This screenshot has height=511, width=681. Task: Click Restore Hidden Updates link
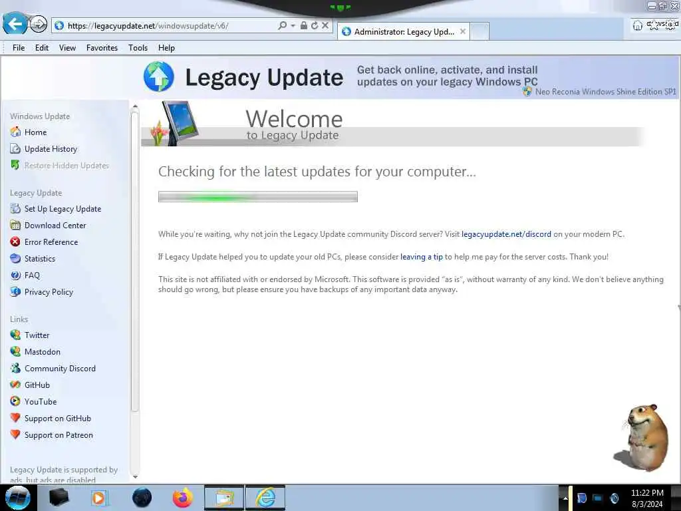coord(67,166)
